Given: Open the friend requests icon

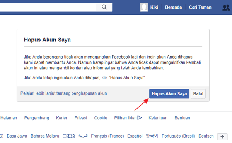Looking at the screenshot, I should 226,7.
